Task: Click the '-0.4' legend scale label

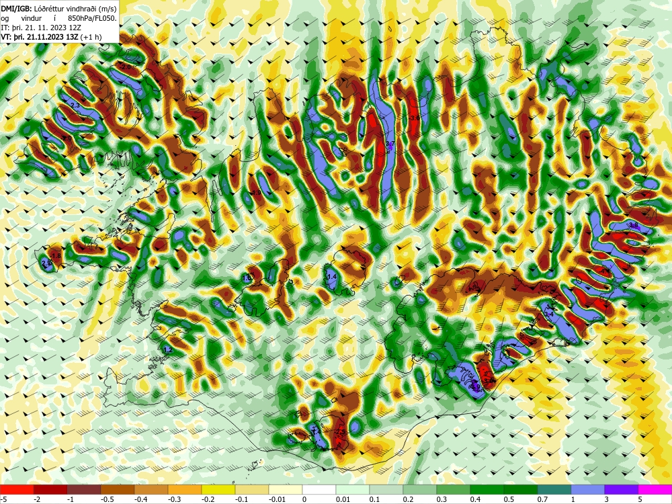Action: [x=140, y=499]
